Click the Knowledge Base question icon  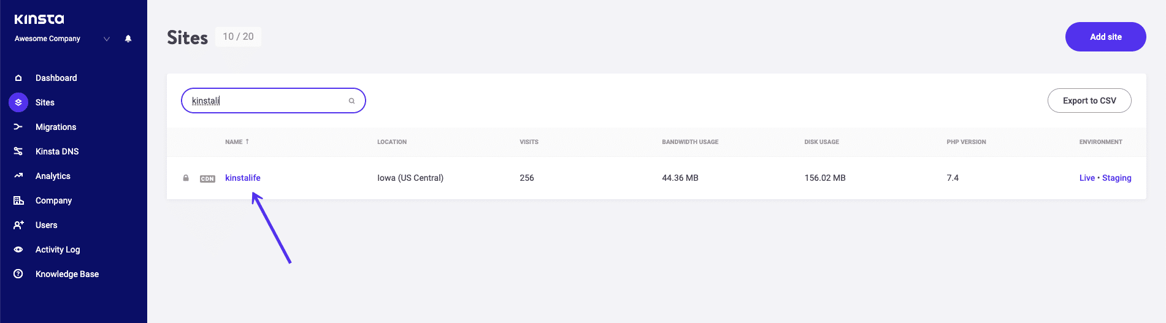point(18,274)
